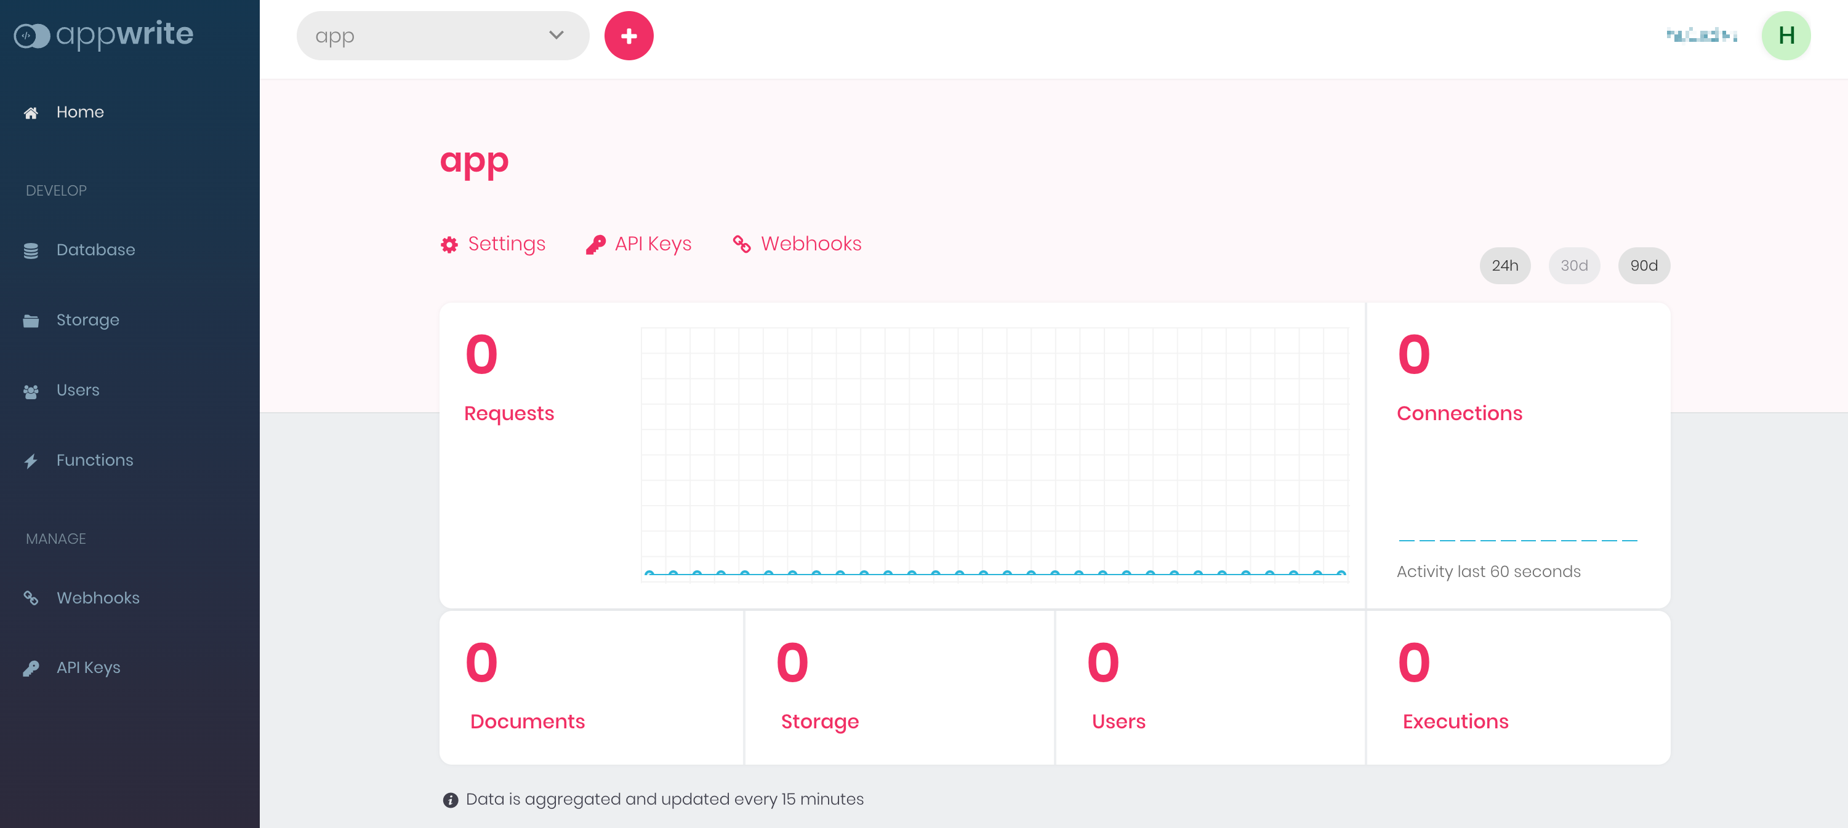Viewport: 1848px width, 828px height.
Task: Select the 24h time range
Action: pyautogui.click(x=1505, y=266)
